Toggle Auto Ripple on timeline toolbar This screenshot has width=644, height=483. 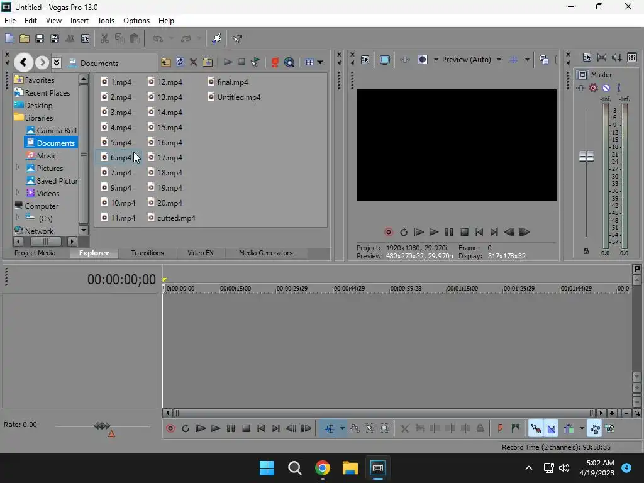[x=569, y=429]
